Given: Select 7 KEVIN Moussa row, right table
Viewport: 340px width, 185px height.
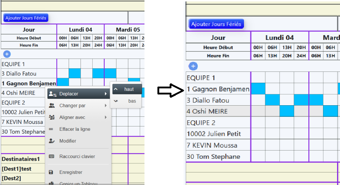Looking at the screenshot, I should coord(218,145).
